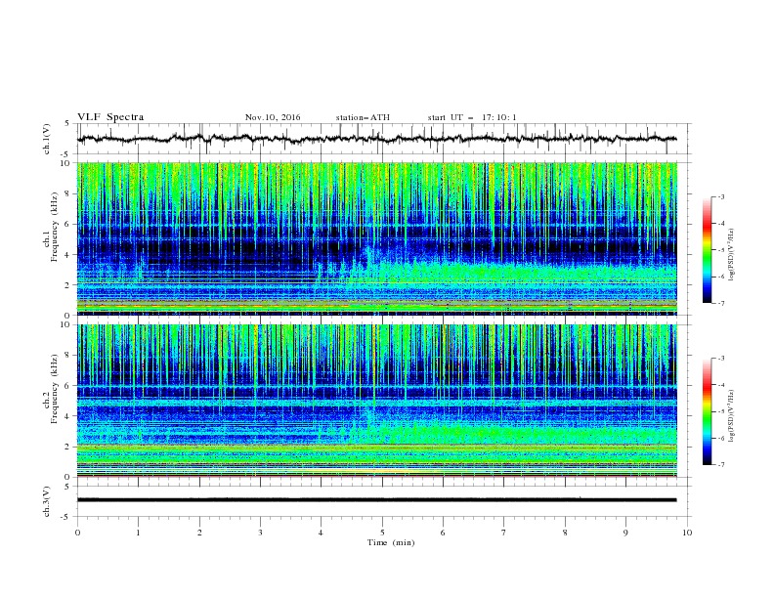Click the "-3" tick on ch.1 colorbar
774x598 pixels.
point(720,196)
